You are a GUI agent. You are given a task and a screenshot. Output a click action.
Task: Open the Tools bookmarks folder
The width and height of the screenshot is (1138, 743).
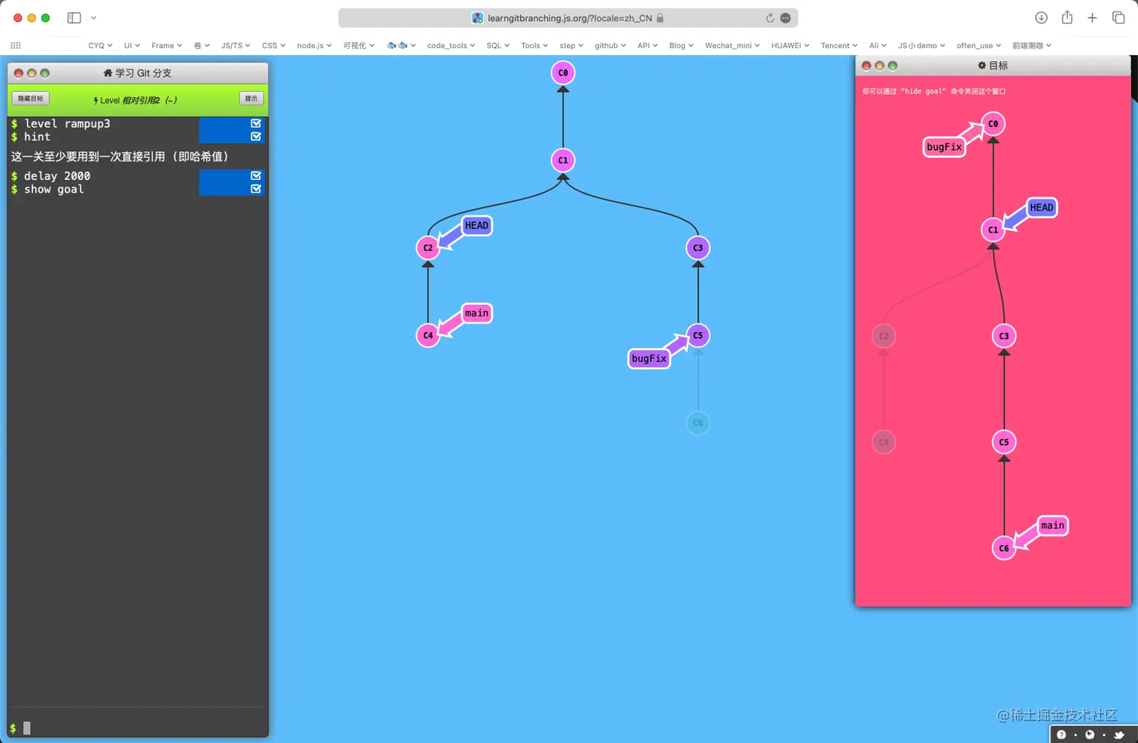coord(534,46)
